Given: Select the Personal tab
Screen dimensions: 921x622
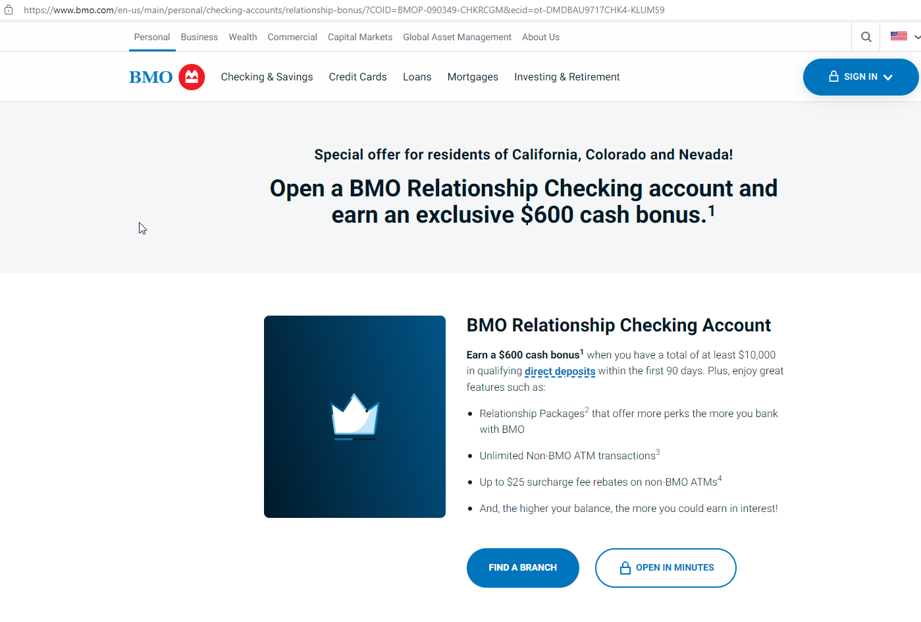Looking at the screenshot, I should (151, 37).
